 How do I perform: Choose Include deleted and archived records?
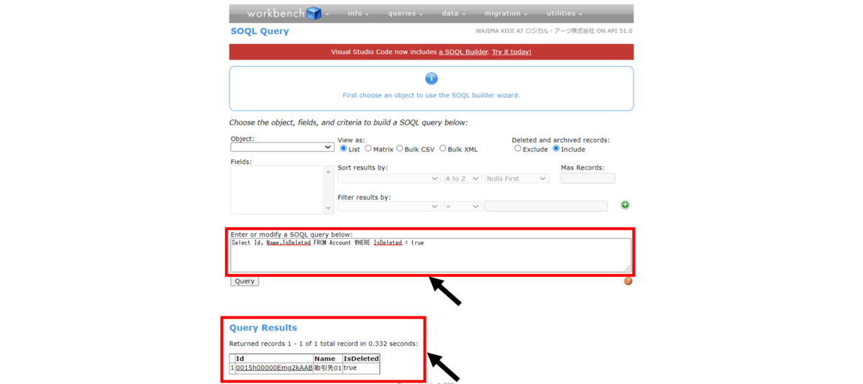point(556,149)
